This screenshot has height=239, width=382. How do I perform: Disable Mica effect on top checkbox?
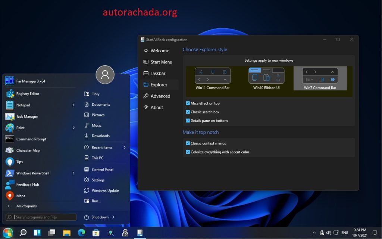coord(188,103)
